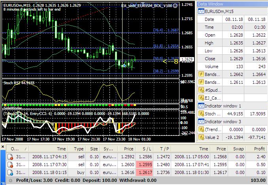Click the Volume value 133

[240, 67]
